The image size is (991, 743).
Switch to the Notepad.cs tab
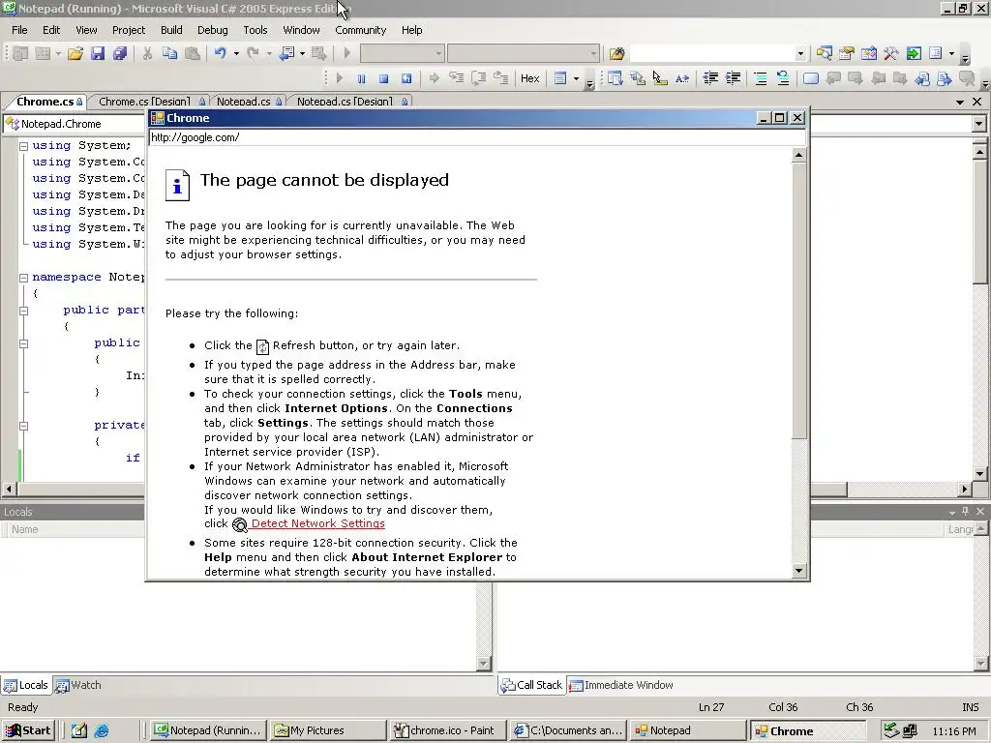point(248,101)
